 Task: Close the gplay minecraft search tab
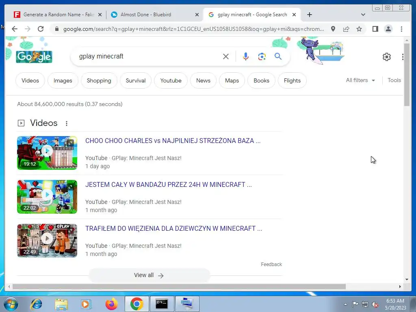(x=294, y=15)
